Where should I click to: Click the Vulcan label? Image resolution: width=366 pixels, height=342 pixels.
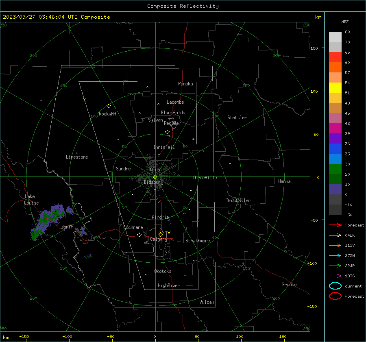pyautogui.click(x=207, y=302)
